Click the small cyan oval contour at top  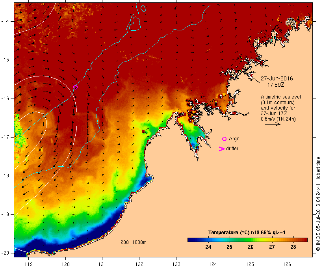point(143,8)
